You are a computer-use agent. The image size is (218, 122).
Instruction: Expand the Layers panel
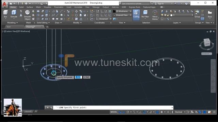coord(177,23)
